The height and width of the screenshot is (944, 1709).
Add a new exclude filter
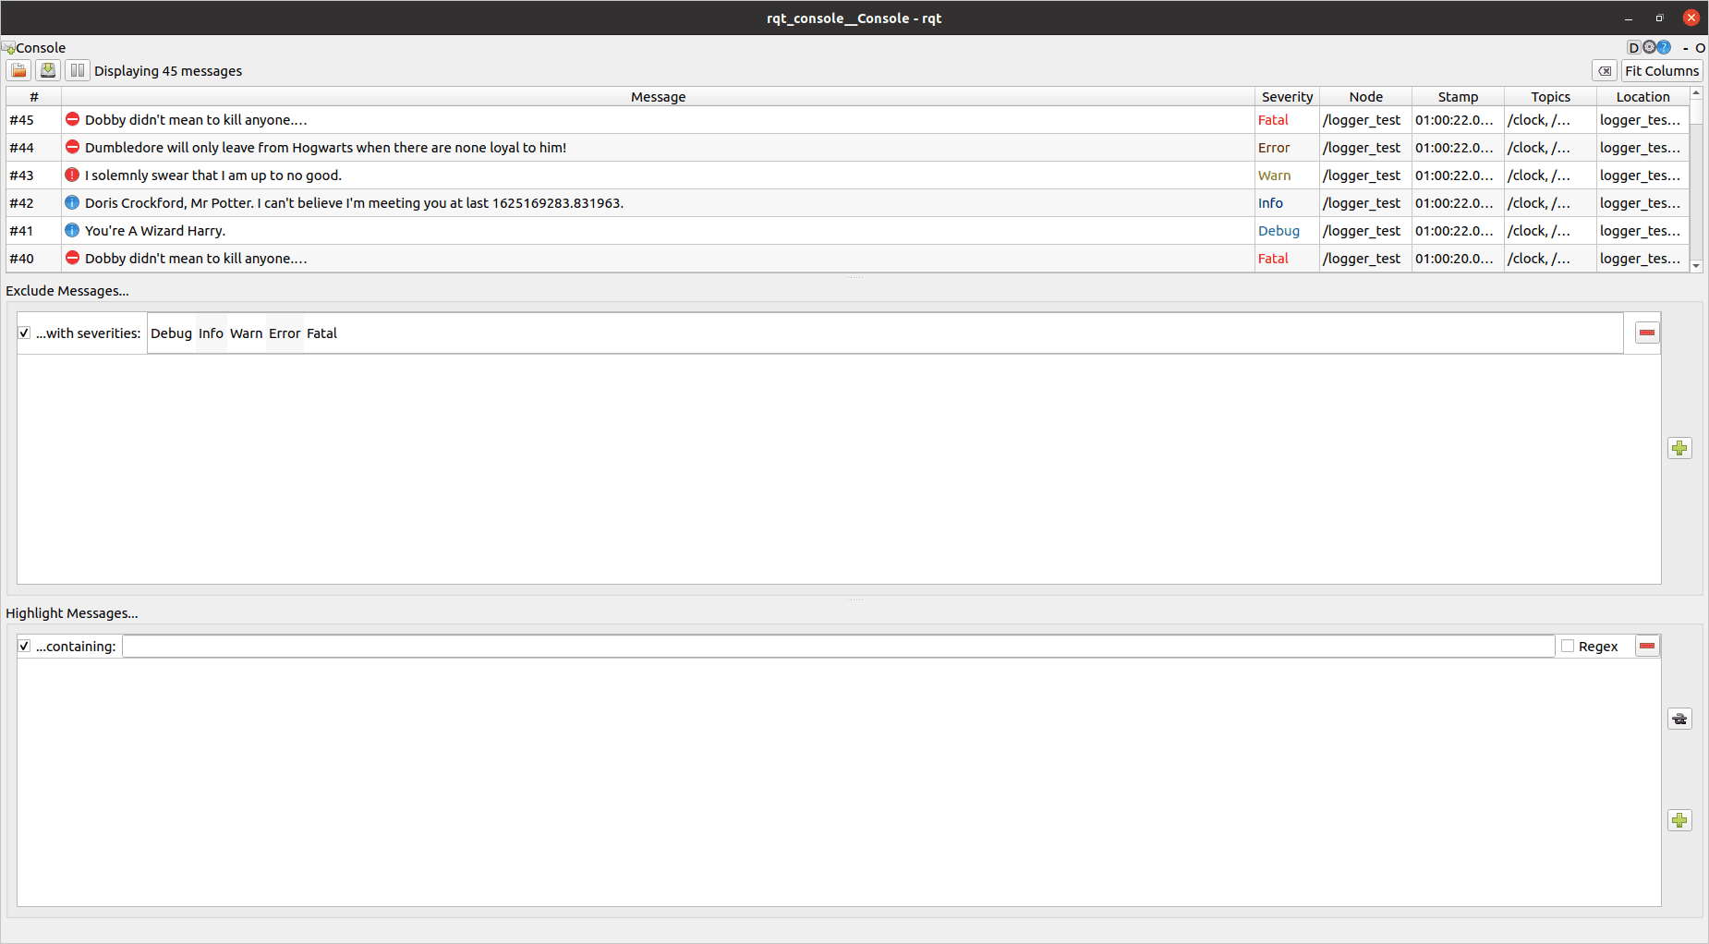tap(1679, 448)
